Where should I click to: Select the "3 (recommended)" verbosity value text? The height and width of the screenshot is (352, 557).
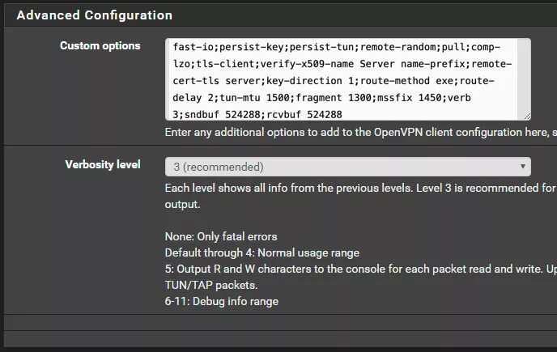coord(219,168)
